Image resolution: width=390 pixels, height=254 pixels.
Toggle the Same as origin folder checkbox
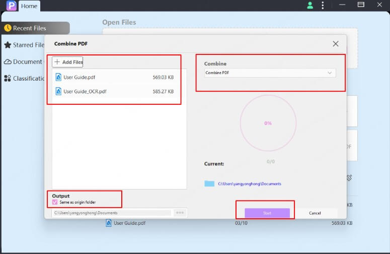click(x=55, y=202)
